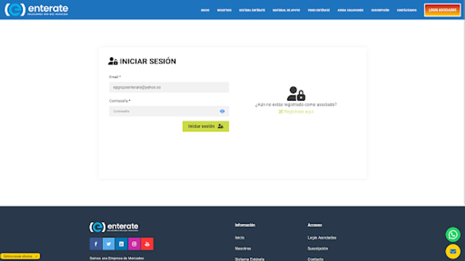Click the user-lock icon above the registration prompt
Viewport: 465px width, 261px height.
pos(296,93)
